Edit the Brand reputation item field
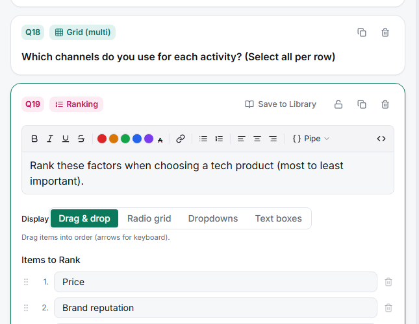This screenshot has height=324, width=419. coord(216,308)
